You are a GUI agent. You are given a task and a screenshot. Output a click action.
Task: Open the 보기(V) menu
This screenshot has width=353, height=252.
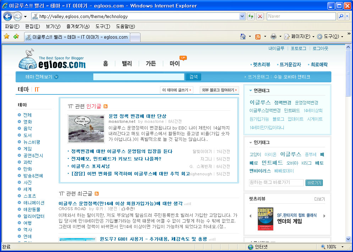(x=53, y=27)
